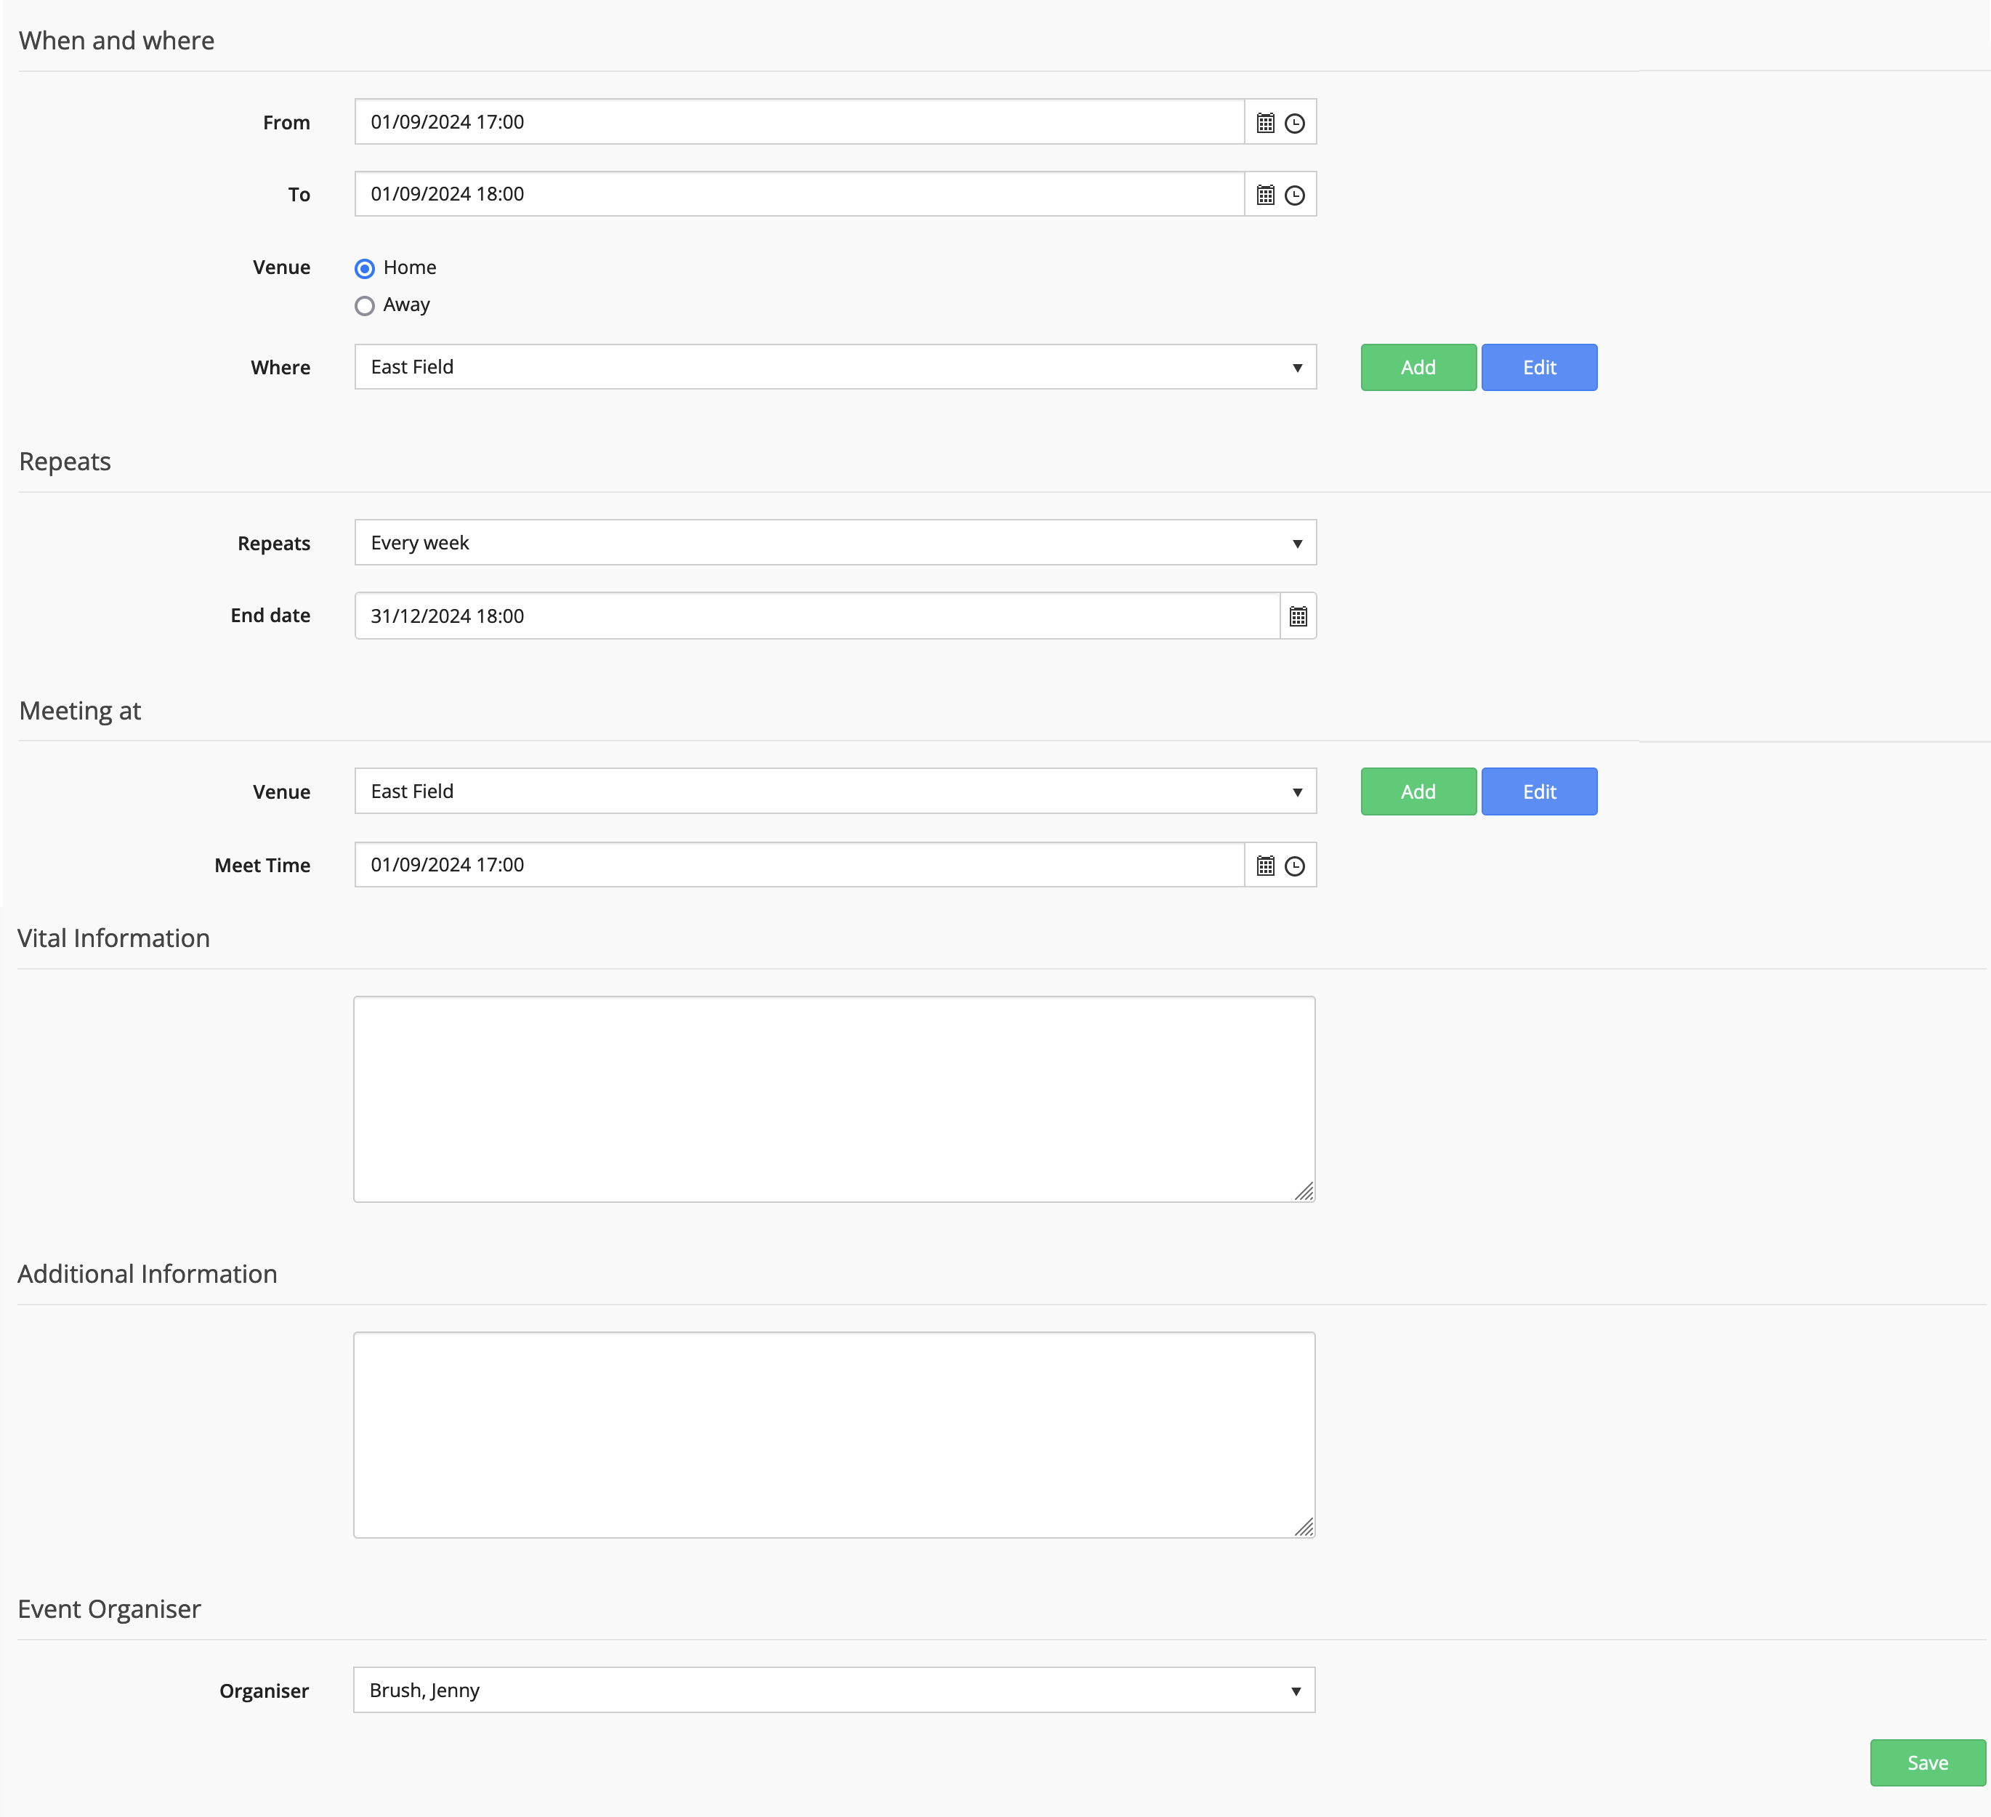1991x1817 pixels.
Task: Open the Meeting at Venue dropdown
Action: coord(836,791)
